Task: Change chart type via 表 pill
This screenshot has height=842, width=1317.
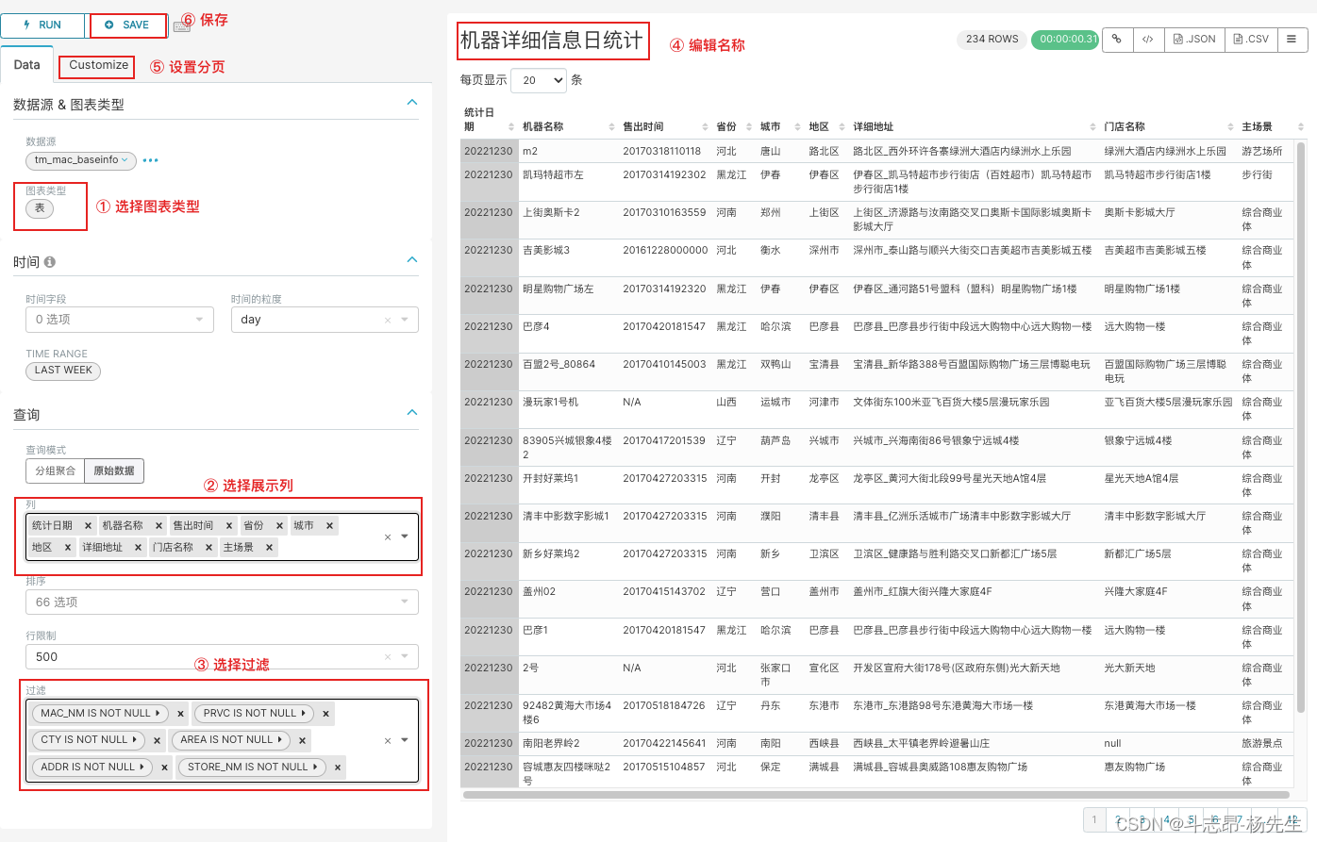Action: [x=40, y=208]
